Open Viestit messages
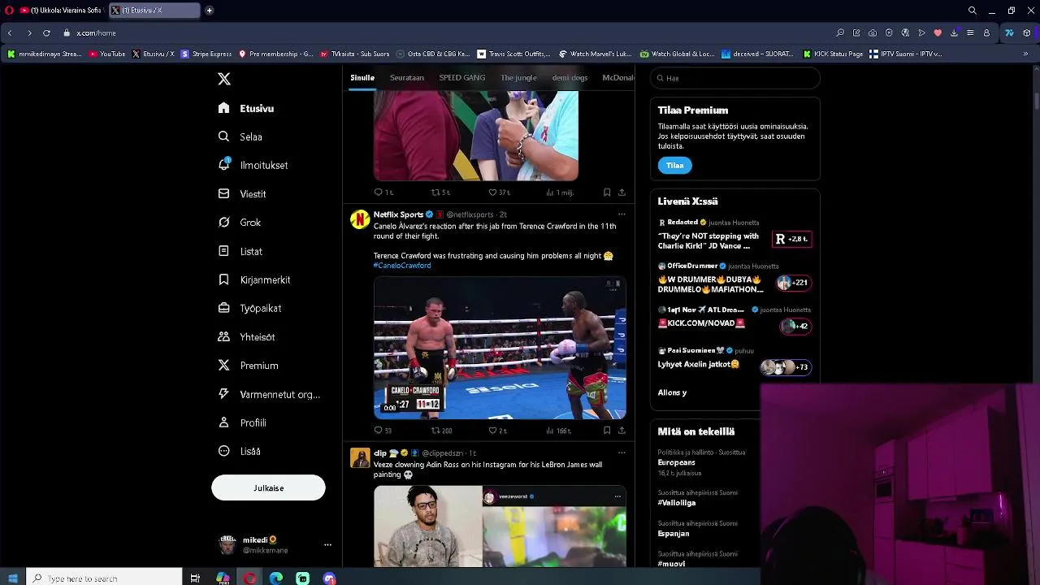Screen dimensions: 1040x585 click(x=242, y=194)
